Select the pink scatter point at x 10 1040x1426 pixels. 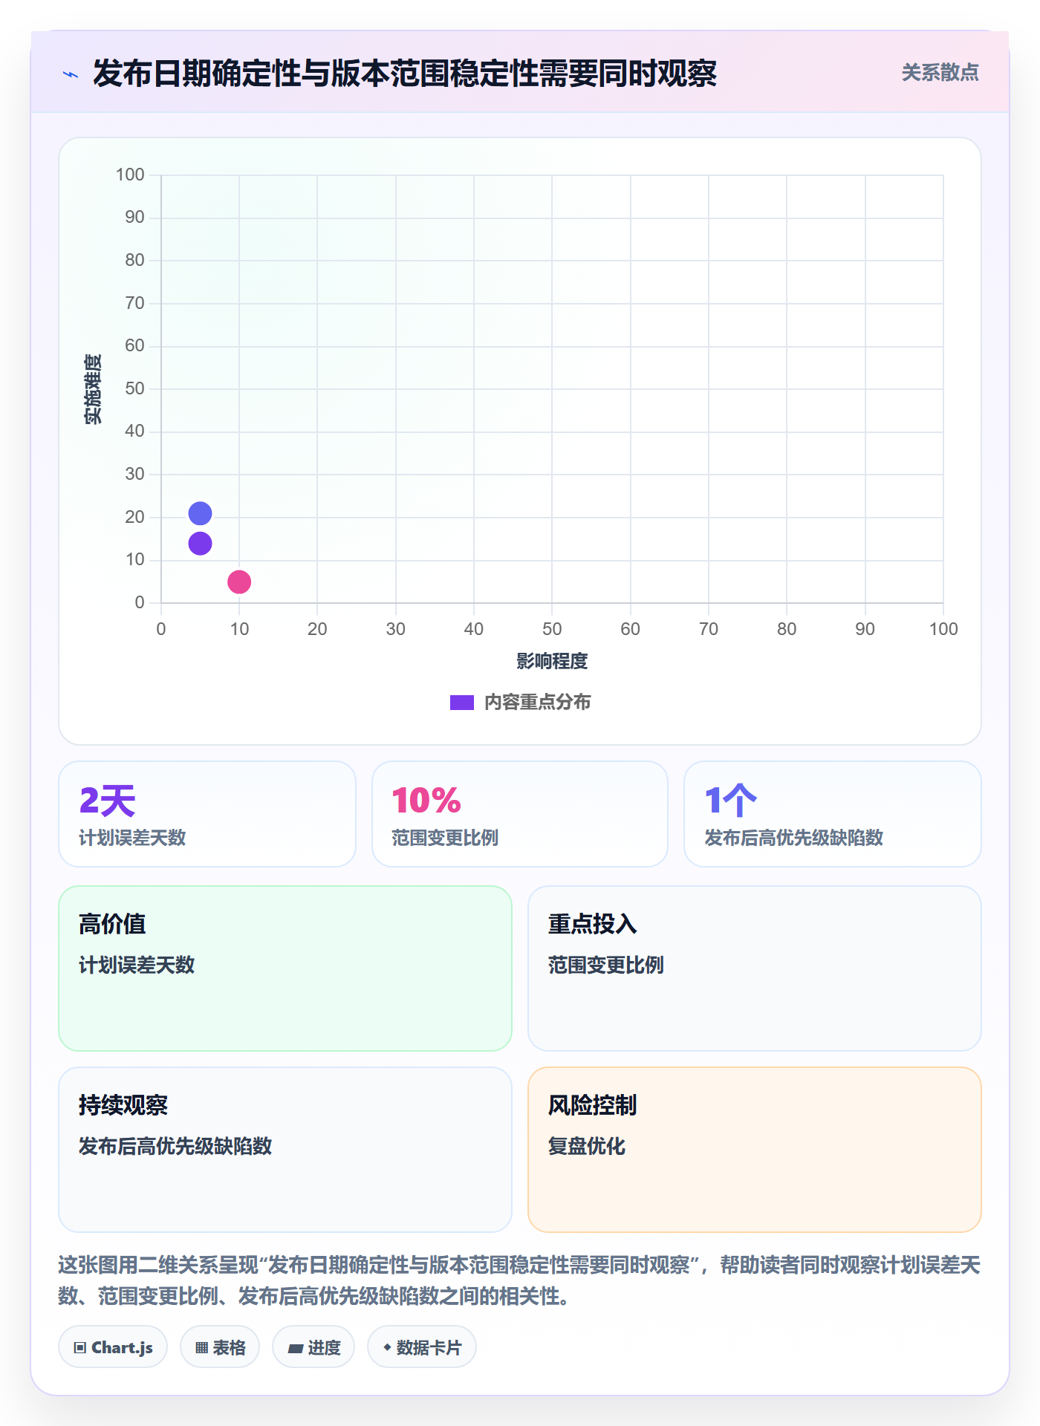pos(239,582)
